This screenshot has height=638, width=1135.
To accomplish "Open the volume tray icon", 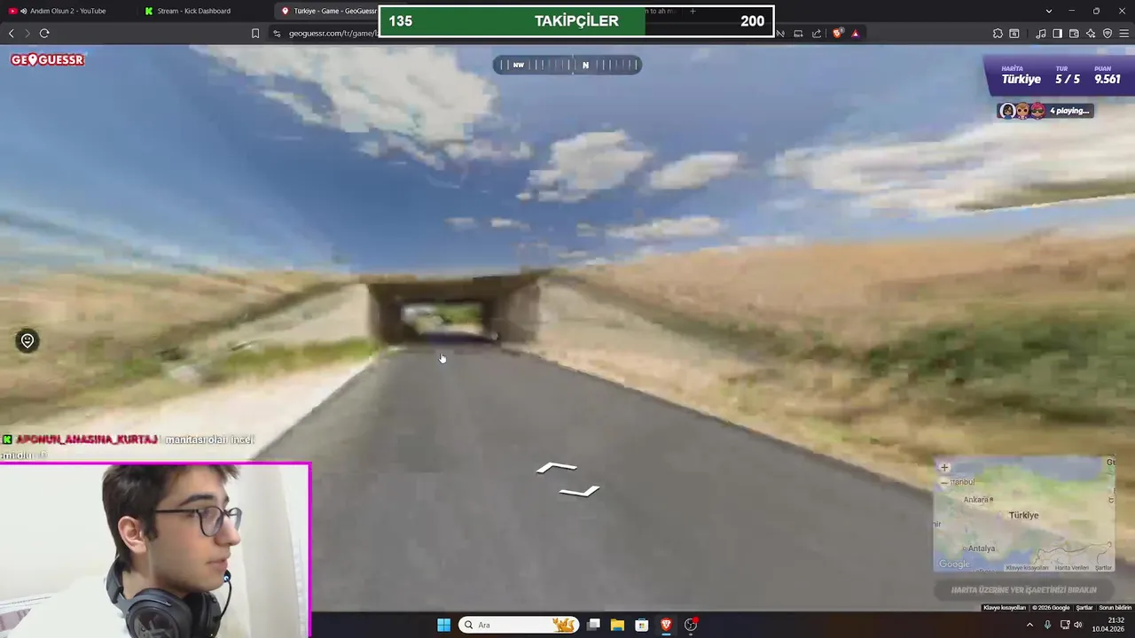I will 1078,625.
